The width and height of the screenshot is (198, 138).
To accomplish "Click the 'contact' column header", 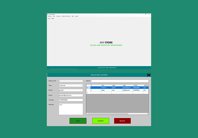I will (x=138, y=85).
